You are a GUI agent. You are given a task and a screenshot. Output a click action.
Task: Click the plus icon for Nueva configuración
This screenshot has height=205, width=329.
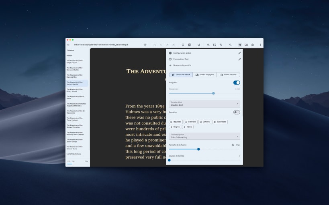[x=170, y=65]
